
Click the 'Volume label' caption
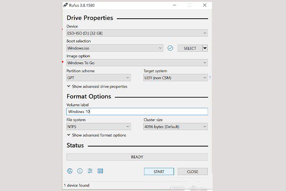tap(78, 105)
